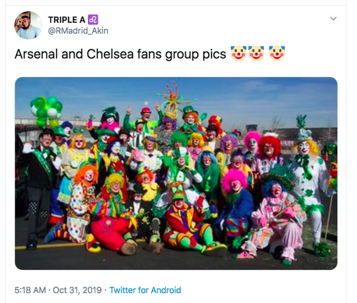Screen dimensions: 357x303
Task: Click the last clown face emoji
Action: click(x=277, y=54)
